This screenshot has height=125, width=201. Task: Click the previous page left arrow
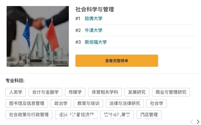192,121
